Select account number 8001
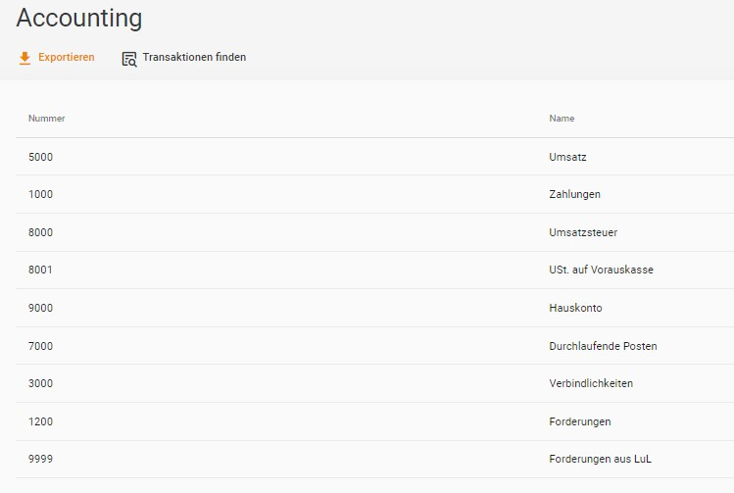This screenshot has height=493, width=734. coord(40,270)
